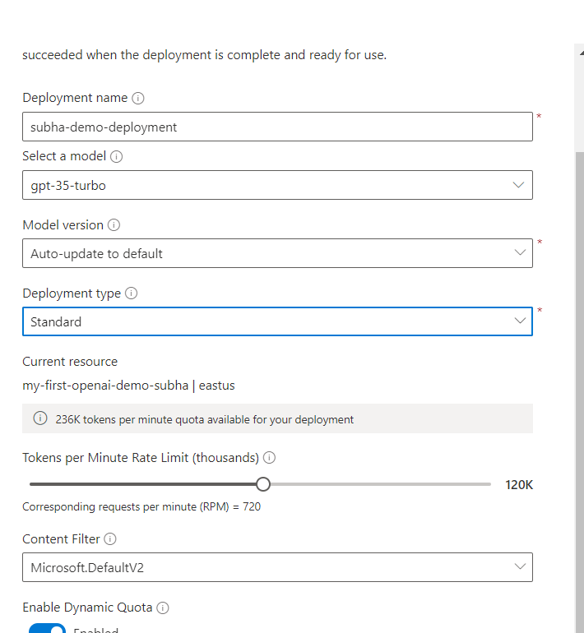
Task: Click info icon in quota available banner
Action: pyautogui.click(x=40, y=418)
